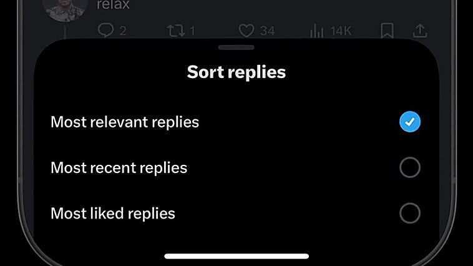Viewport: 473px width, 266px height.
Task: Open view analytics bar chart icon
Action: coord(318,30)
